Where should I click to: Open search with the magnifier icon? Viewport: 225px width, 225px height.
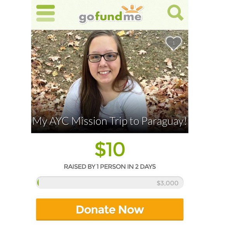tap(175, 13)
